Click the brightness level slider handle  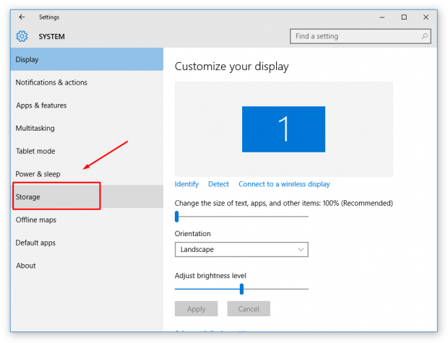tap(241, 289)
